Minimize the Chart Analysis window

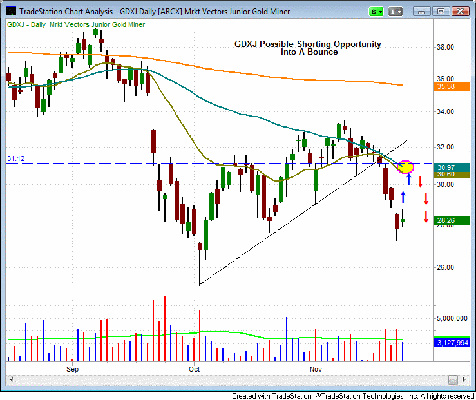pyautogui.click(x=421, y=12)
